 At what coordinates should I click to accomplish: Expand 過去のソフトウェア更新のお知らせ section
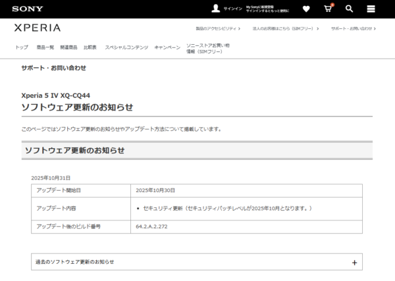[x=197, y=262]
